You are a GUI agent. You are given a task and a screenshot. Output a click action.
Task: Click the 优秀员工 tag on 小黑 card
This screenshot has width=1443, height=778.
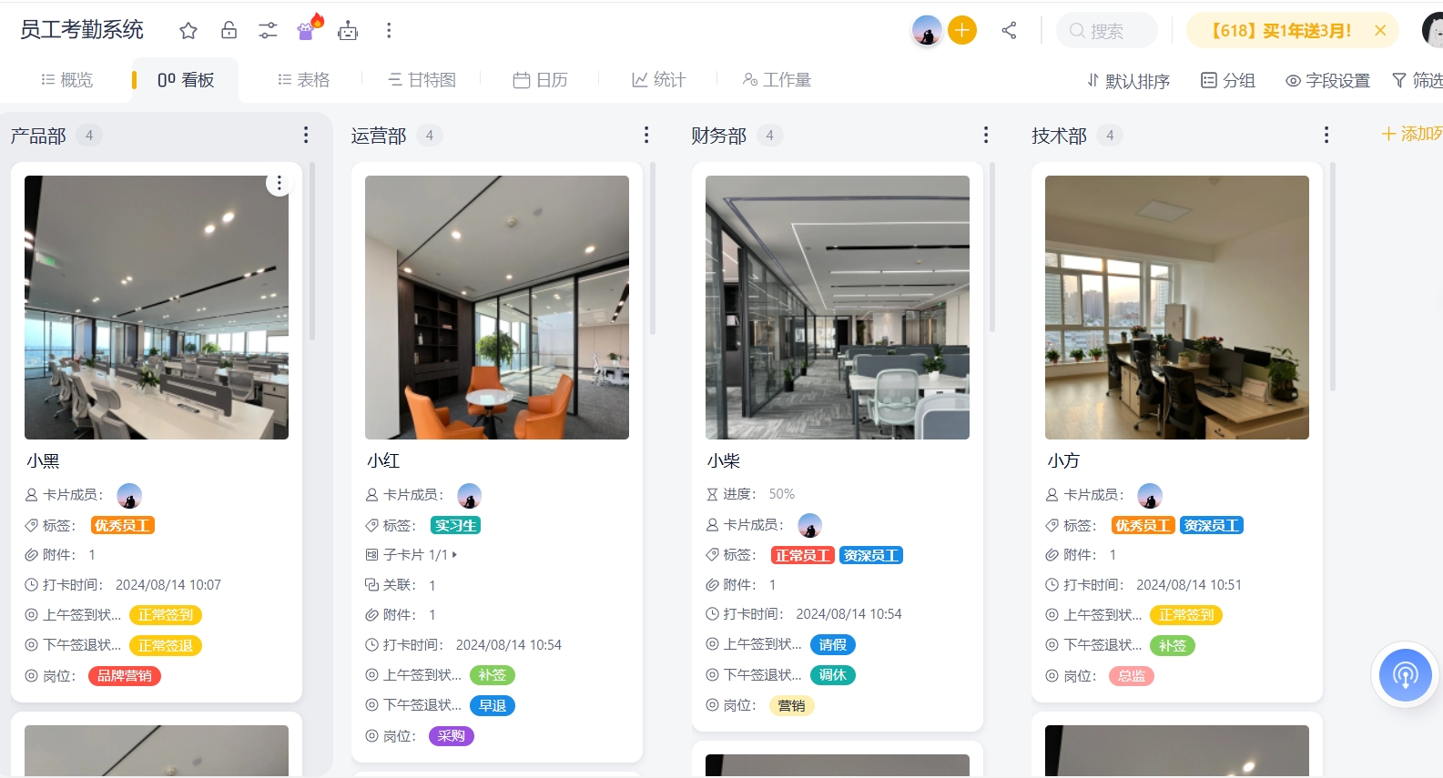(x=123, y=526)
